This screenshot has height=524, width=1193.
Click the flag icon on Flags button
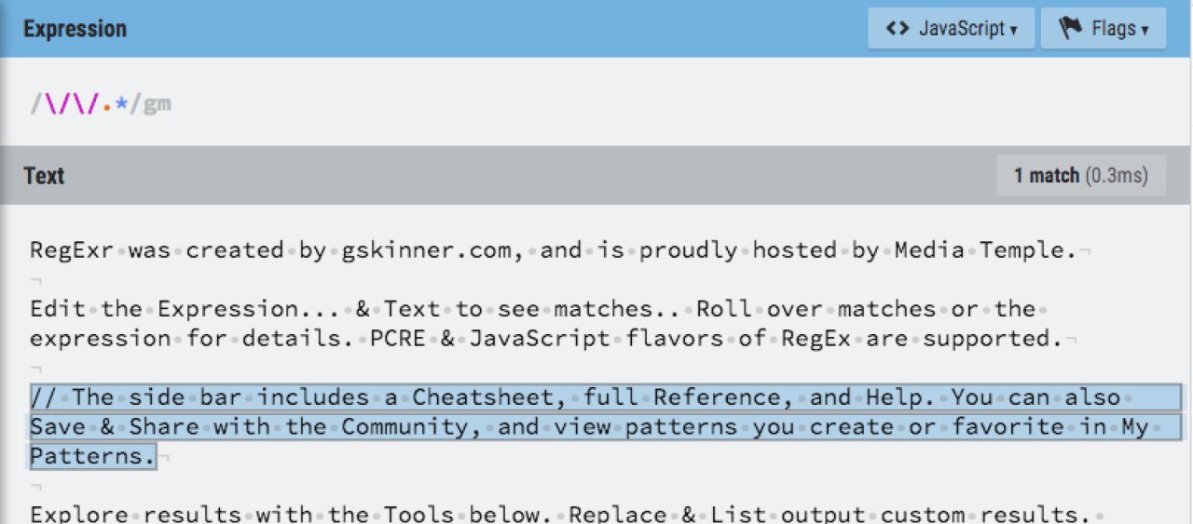[x=1069, y=29]
